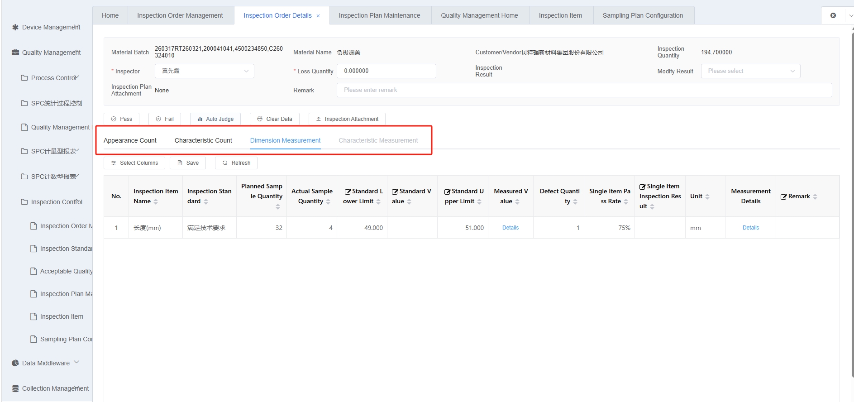Click the Remark input field
The height and width of the screenshot is (402, 854).
[584, 90]
